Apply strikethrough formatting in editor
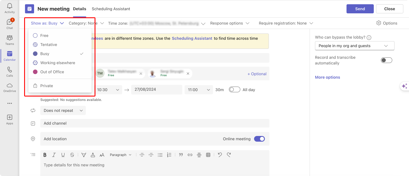The width and height of the screenshot is (409, 176). (x=72, y=155)
